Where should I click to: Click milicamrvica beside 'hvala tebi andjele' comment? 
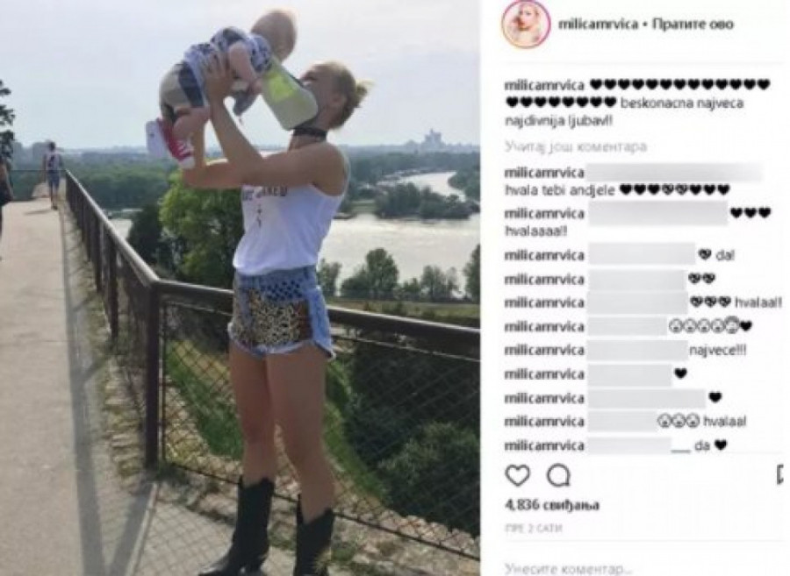544,173
